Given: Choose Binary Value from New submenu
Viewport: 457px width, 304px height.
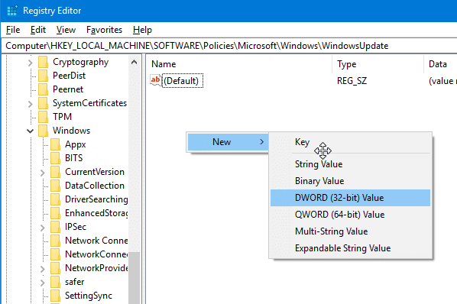Looking at the screenshot, I should pyautogui.click(x=350, y=181).
